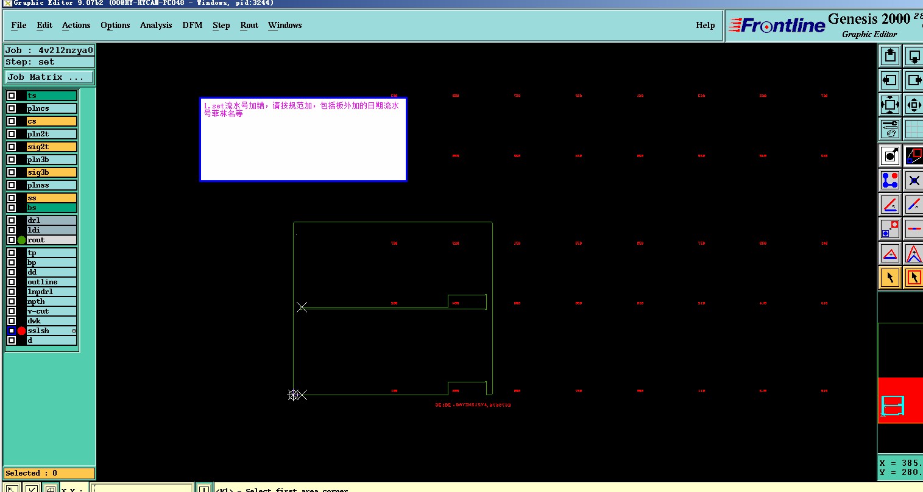
Task: Select the d layer name
Action: (x=52, y=340)
